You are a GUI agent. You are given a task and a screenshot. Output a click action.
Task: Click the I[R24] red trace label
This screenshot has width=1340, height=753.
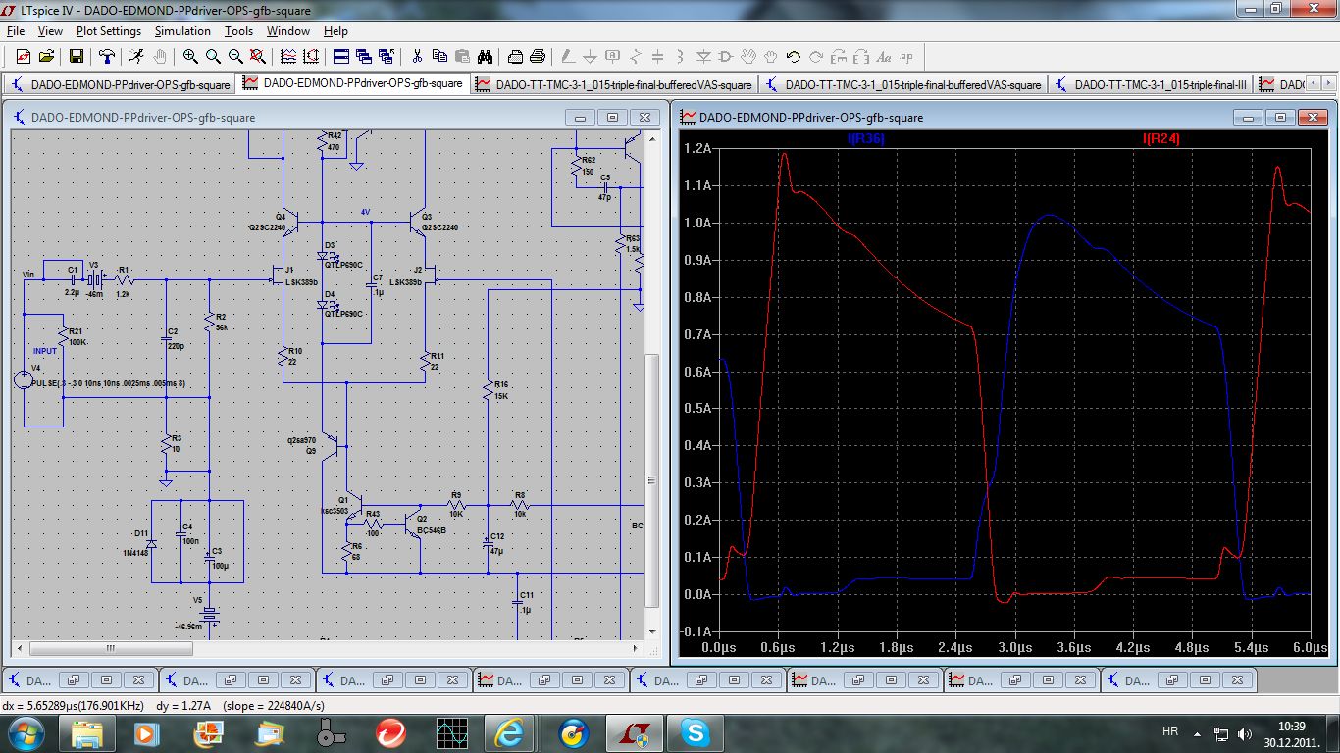point(1161,139)
